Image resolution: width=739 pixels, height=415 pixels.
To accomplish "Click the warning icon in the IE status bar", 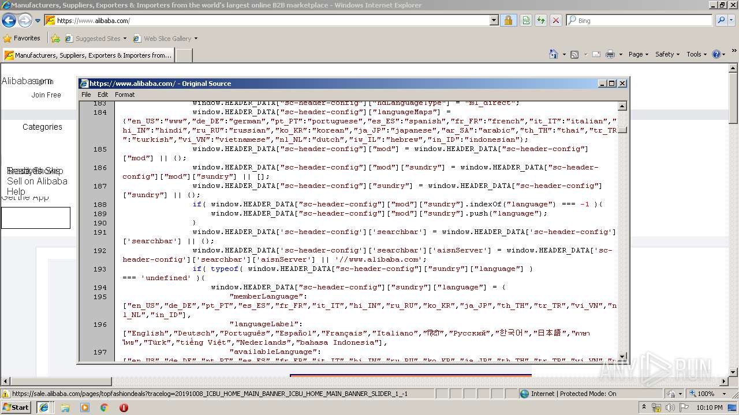I will click(x=6, y=394).
